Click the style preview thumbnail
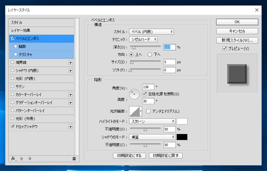267x171 pixels. point(237,74)
